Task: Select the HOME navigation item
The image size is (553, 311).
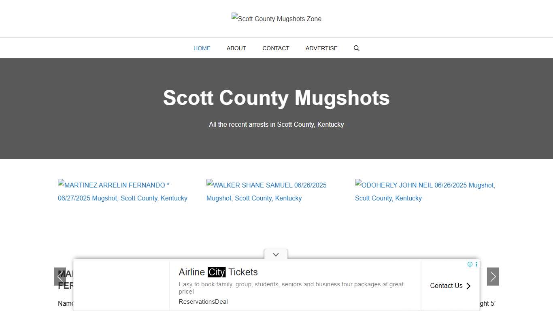Action: (202, 48)
